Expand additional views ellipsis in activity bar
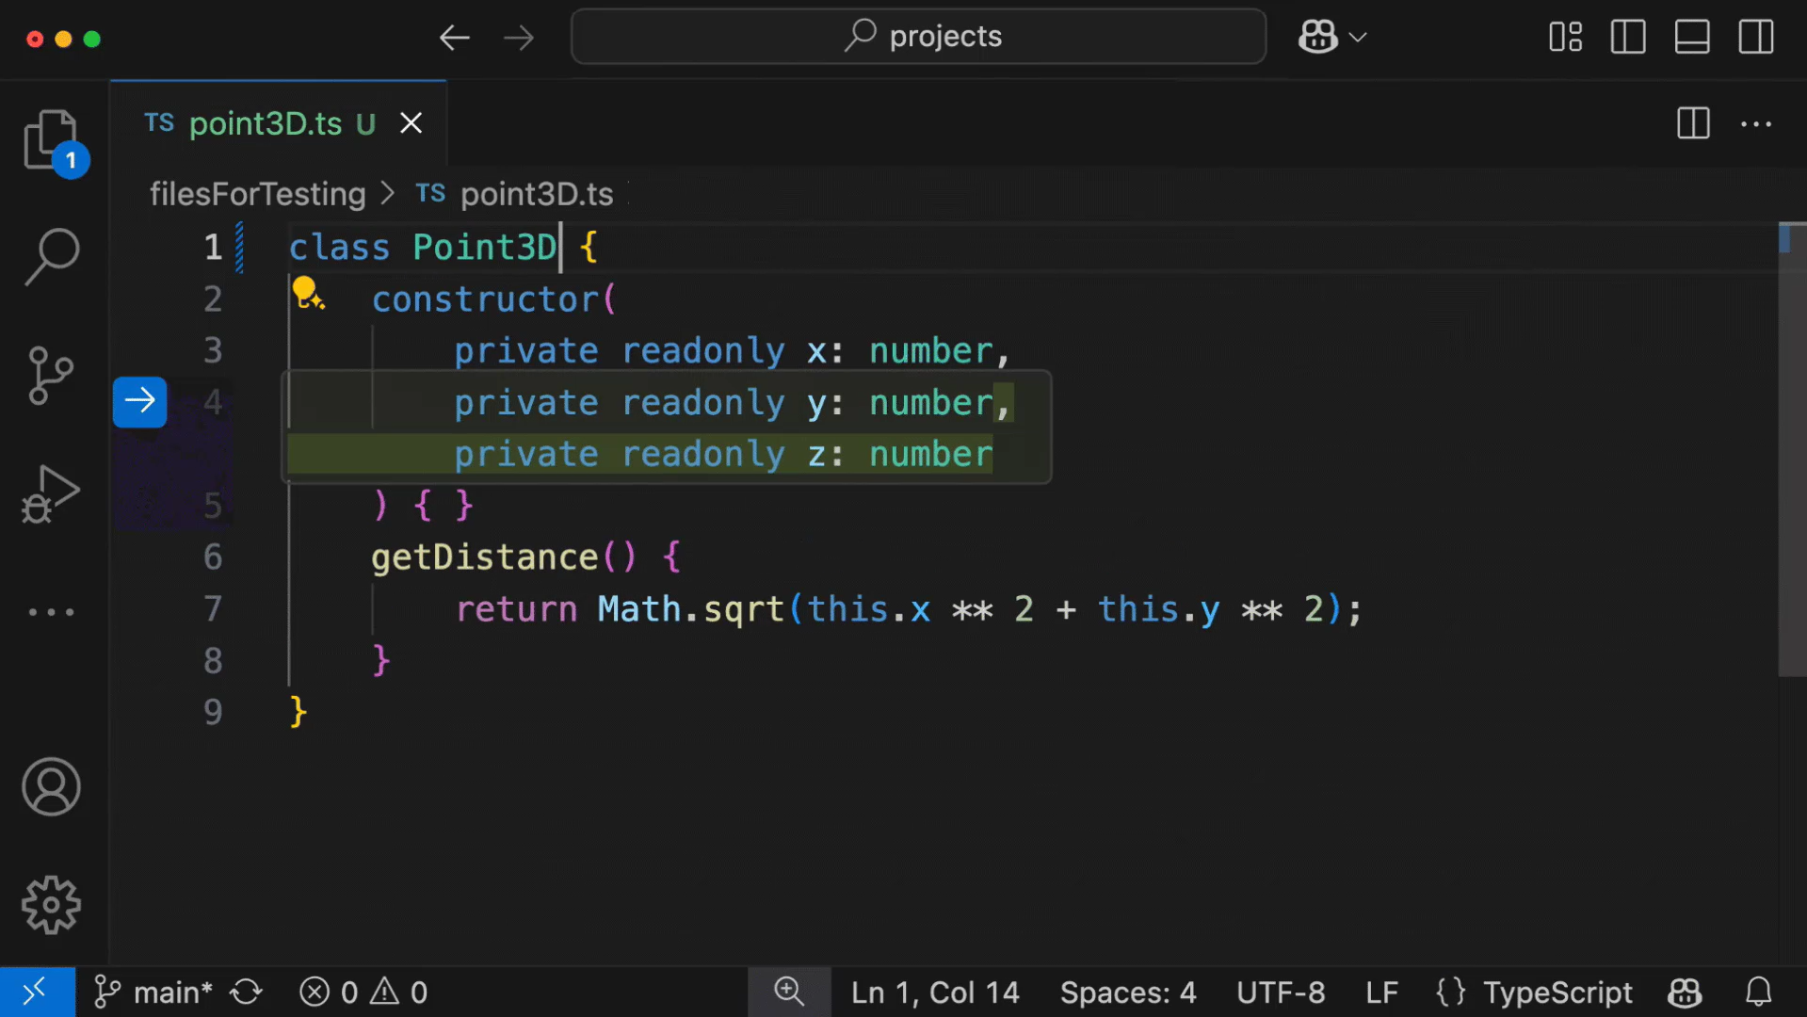The height and width of the screenshot is (1017, 1807). [51, 612]
